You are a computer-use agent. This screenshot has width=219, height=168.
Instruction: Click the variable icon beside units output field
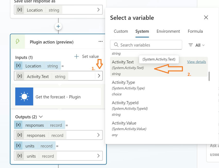(x=20, y=156)
